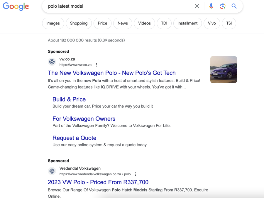
Task: Click the magnifying glass search icon
Action: (234, 6)
